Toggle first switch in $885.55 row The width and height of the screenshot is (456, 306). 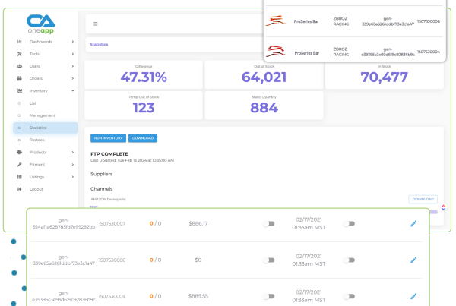tap(268, 295)
